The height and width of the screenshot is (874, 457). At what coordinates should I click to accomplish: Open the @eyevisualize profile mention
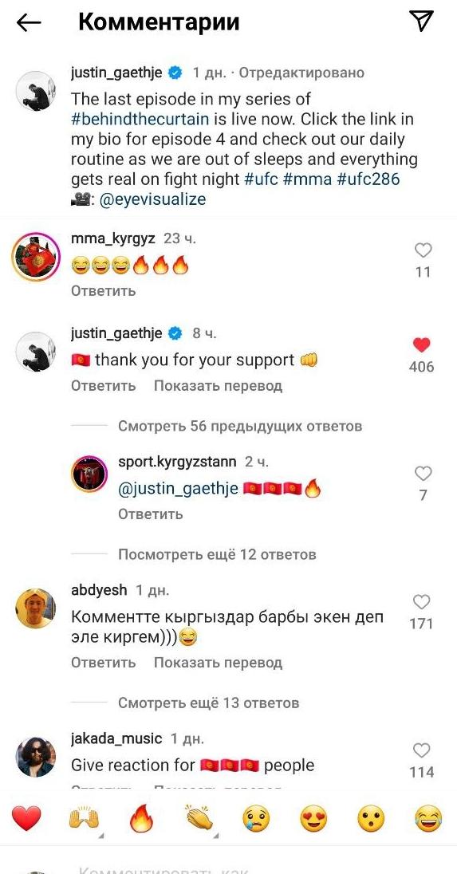pyautogui.click(x=152, y=199)
